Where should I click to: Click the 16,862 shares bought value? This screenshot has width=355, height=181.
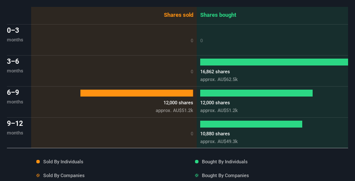pyautogui.click(x=215, y=72)
